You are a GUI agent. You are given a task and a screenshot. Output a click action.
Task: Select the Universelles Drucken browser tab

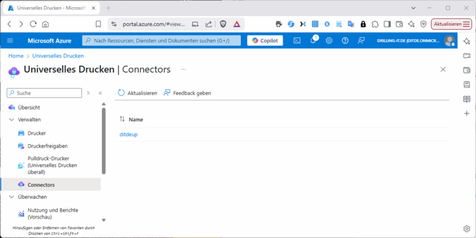pyautogui.click(x=51, y=8)
